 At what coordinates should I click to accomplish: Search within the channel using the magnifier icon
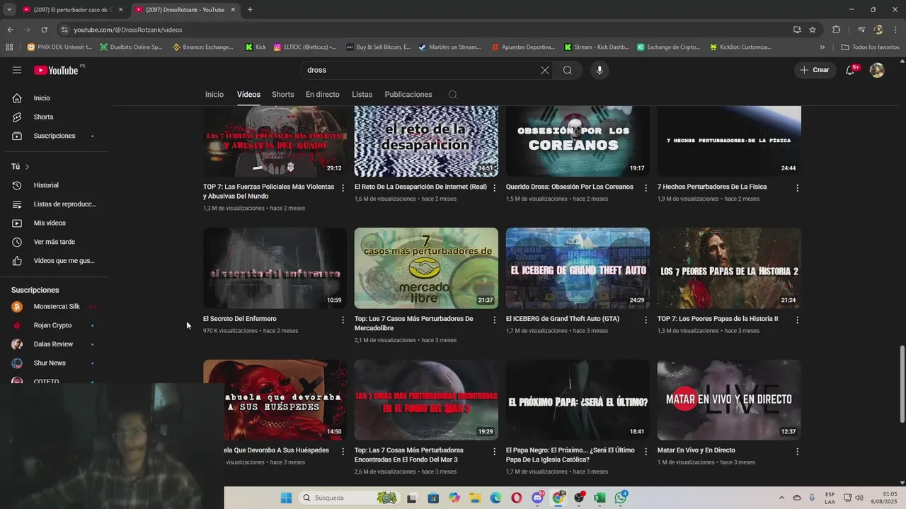(x=453, y=95)
